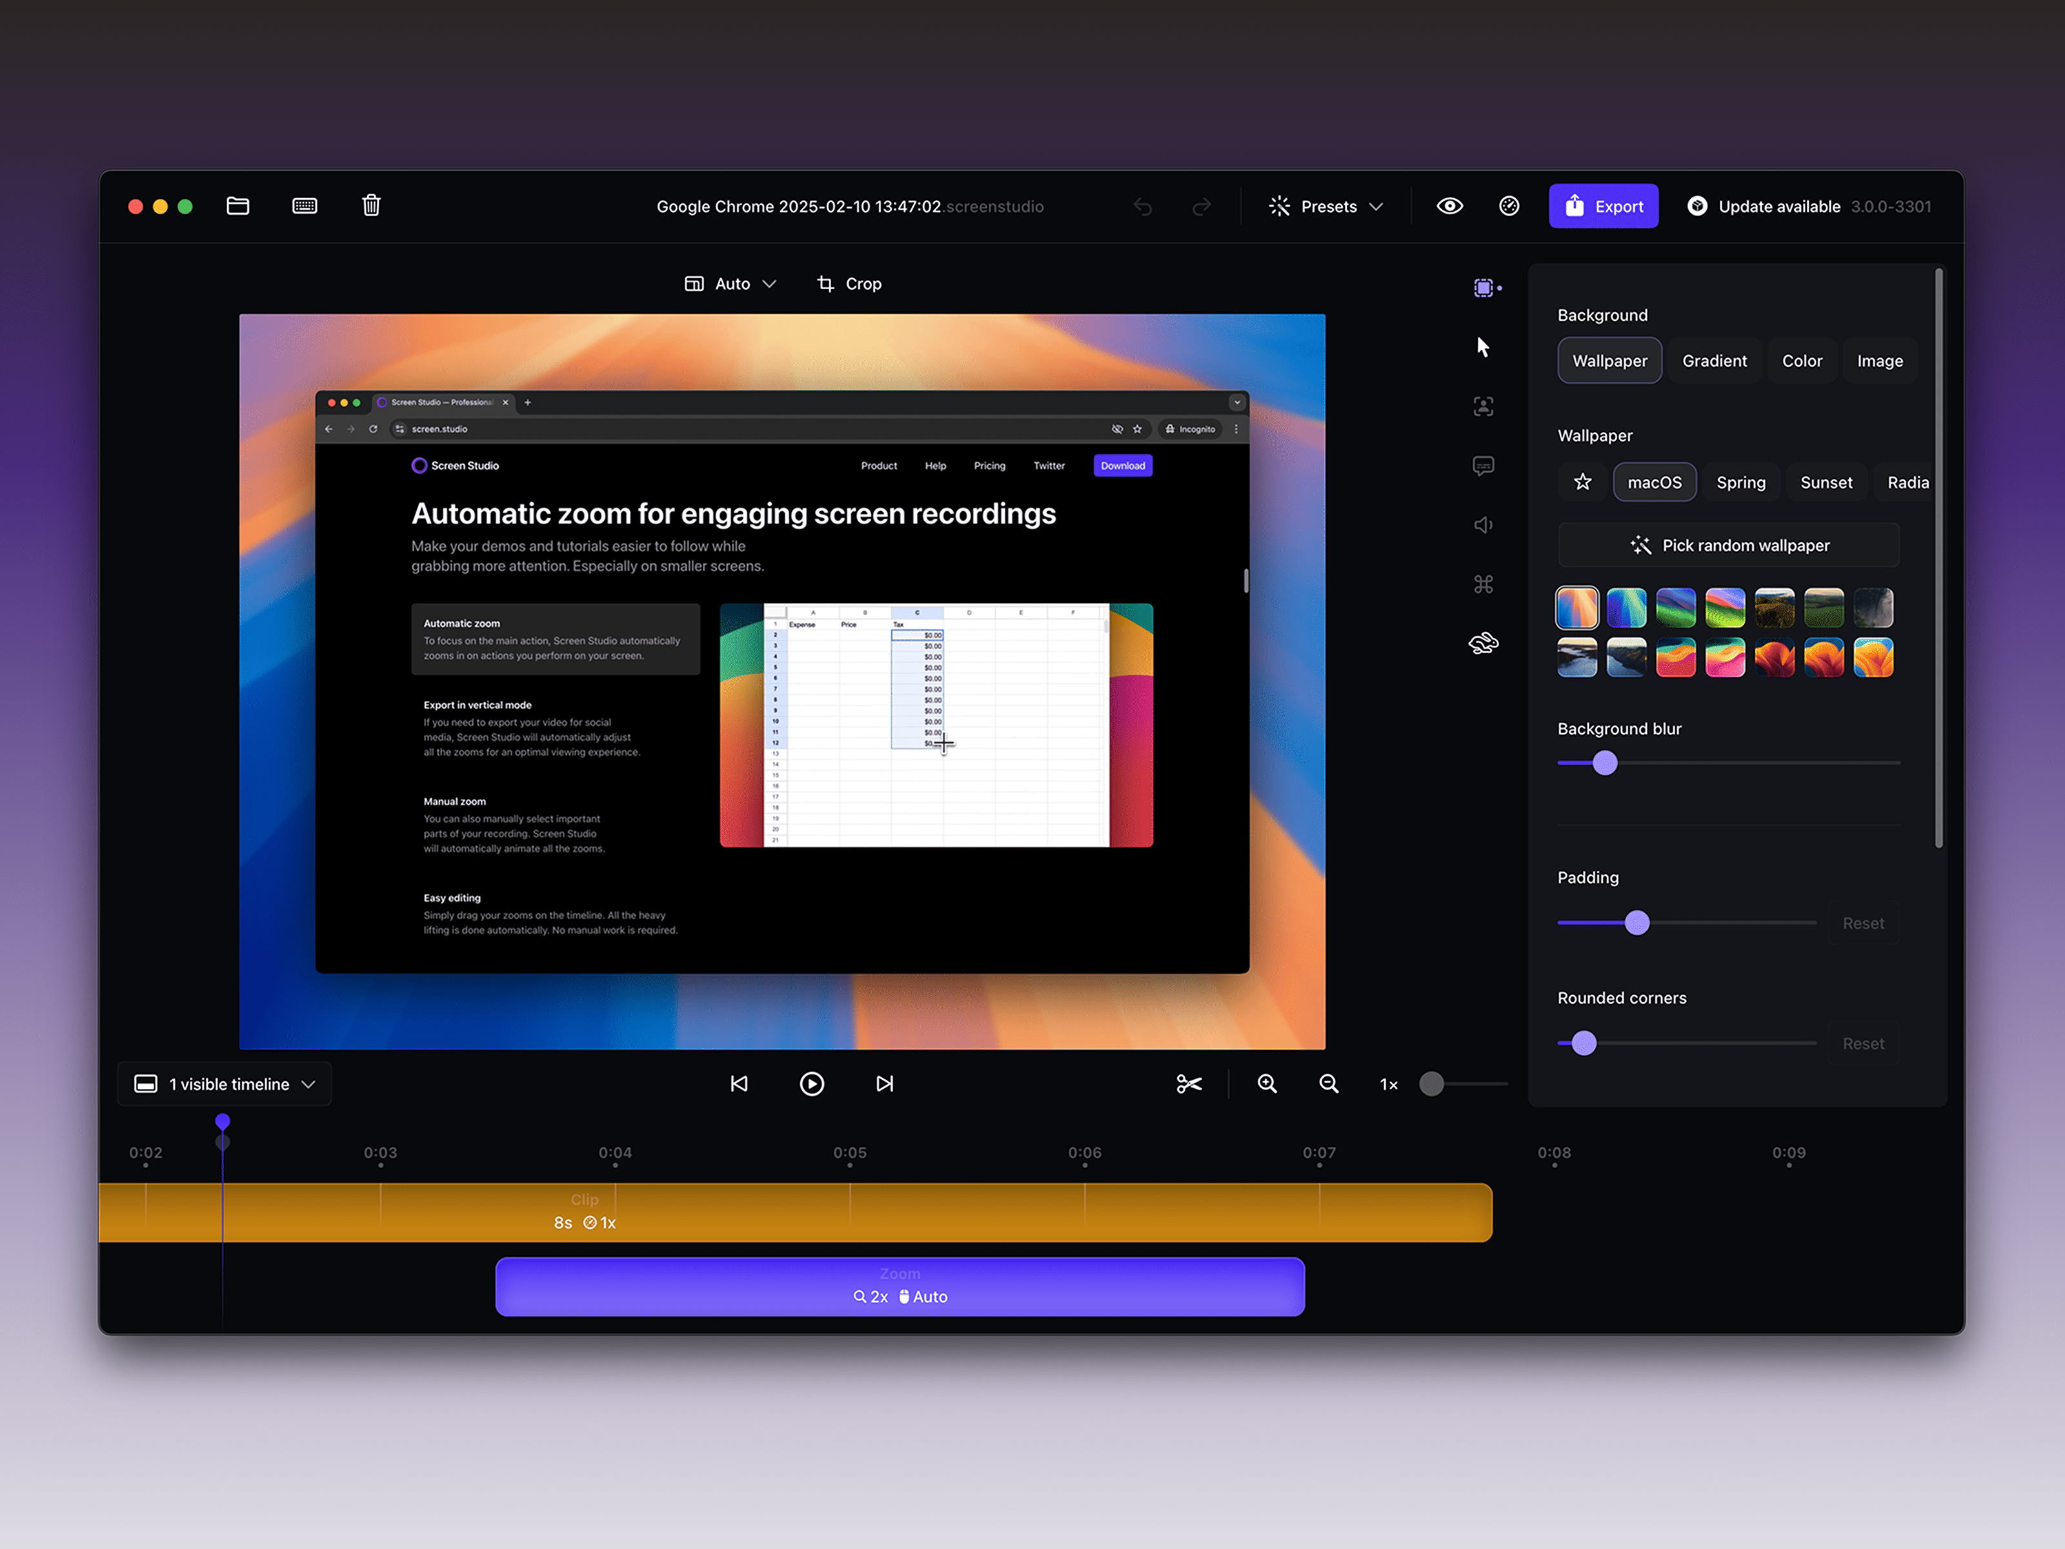Undo the last action

point(1143,207)
